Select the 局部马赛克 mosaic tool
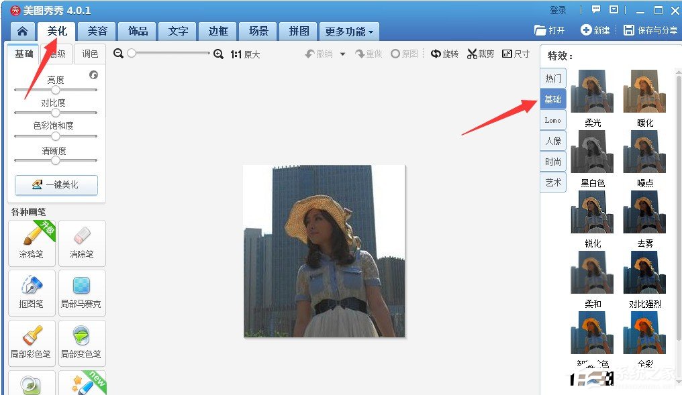This screenshot has height=395, width=682. 82,293
